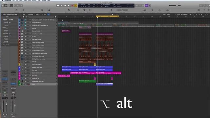Viewport: 210px width, 118px height.
Task: Open the Editors button in control bar
Action: pyautogui.click(x=21, y=6)
